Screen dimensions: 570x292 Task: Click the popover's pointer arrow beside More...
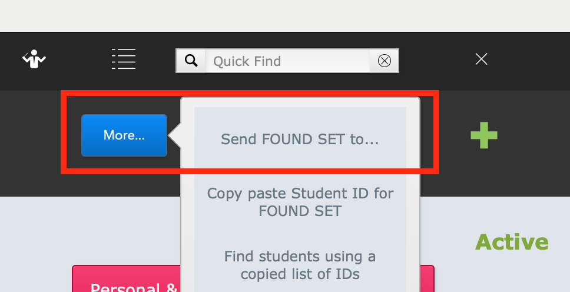[174, 135]
